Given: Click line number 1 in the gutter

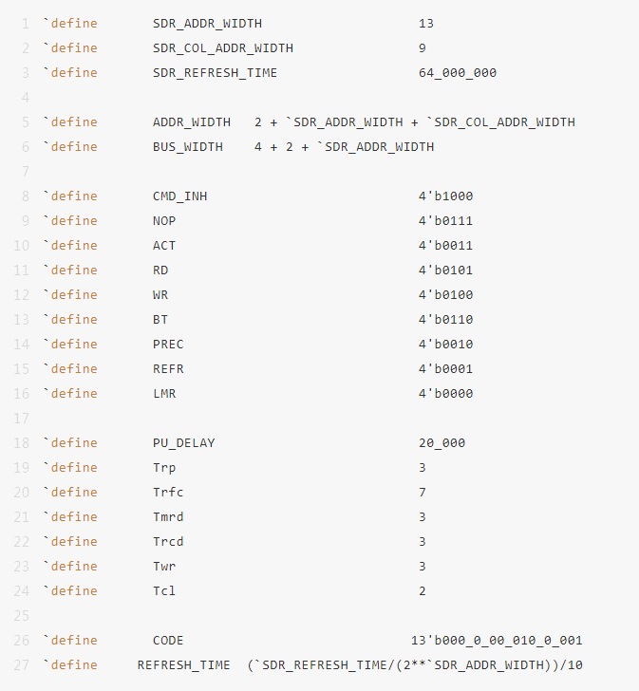Looking at the screenshot, I should point(25,24).
